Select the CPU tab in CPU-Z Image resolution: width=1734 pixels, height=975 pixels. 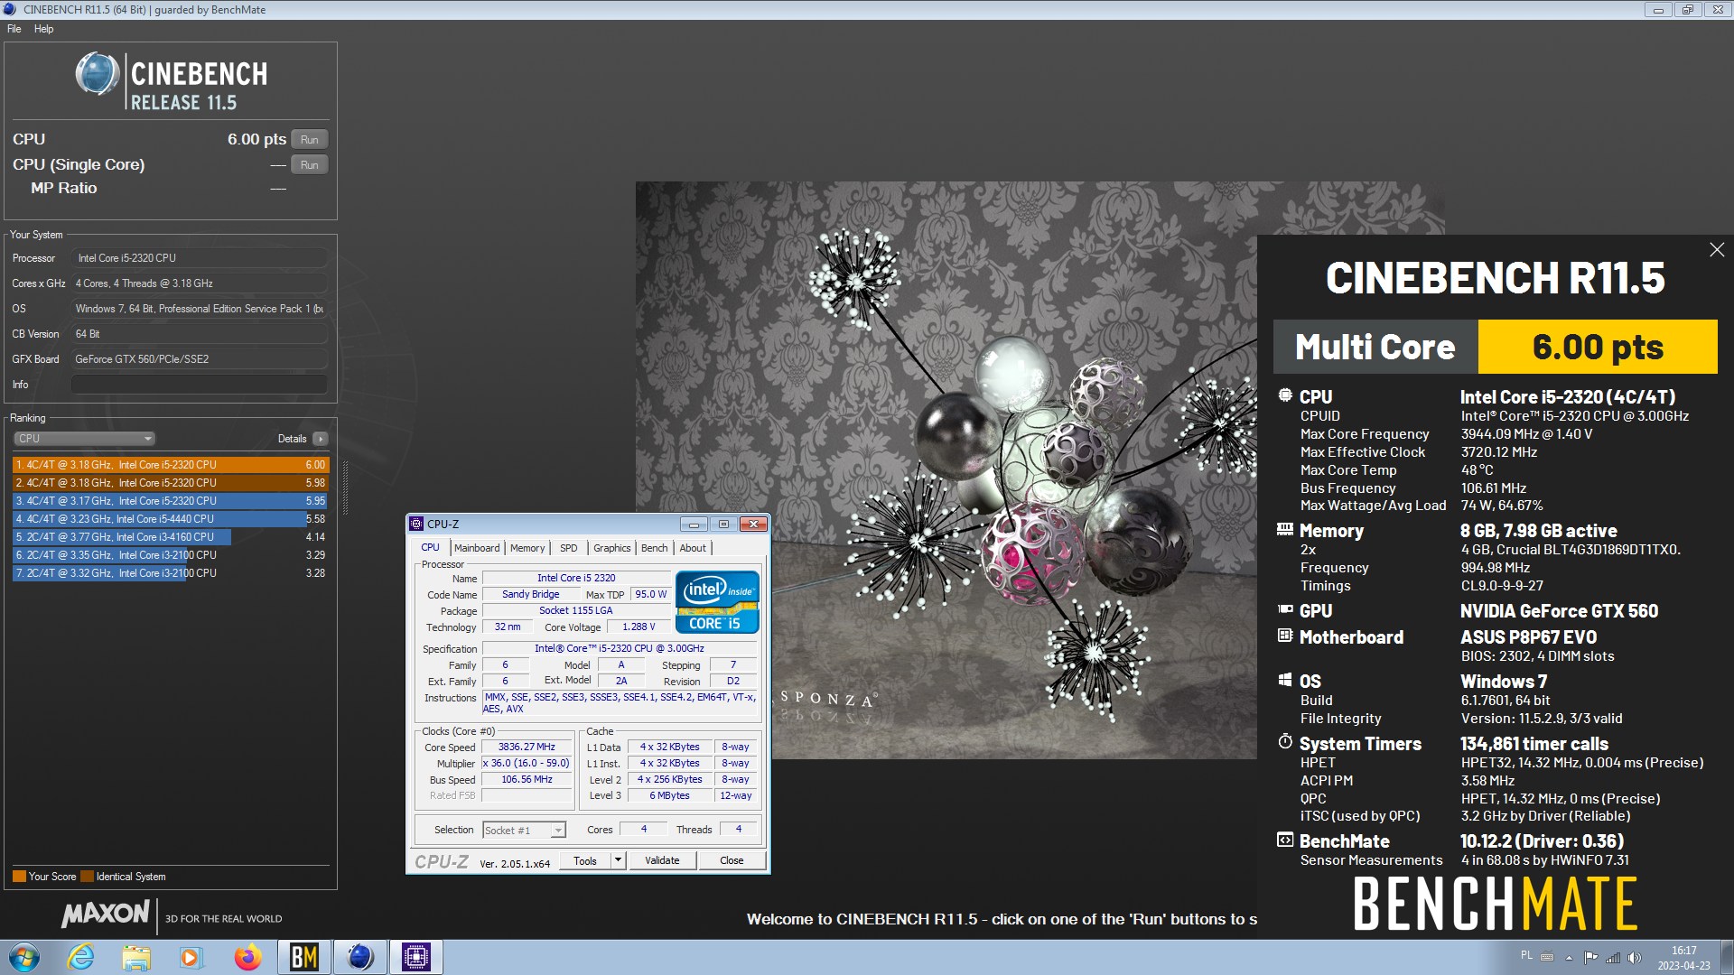(x=430, y=548)
